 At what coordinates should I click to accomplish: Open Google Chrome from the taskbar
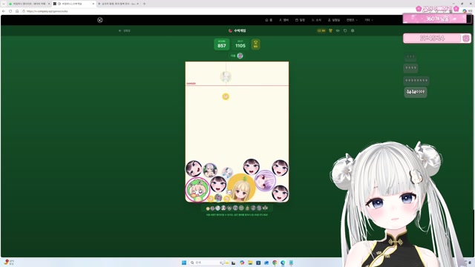coord(275,263)
